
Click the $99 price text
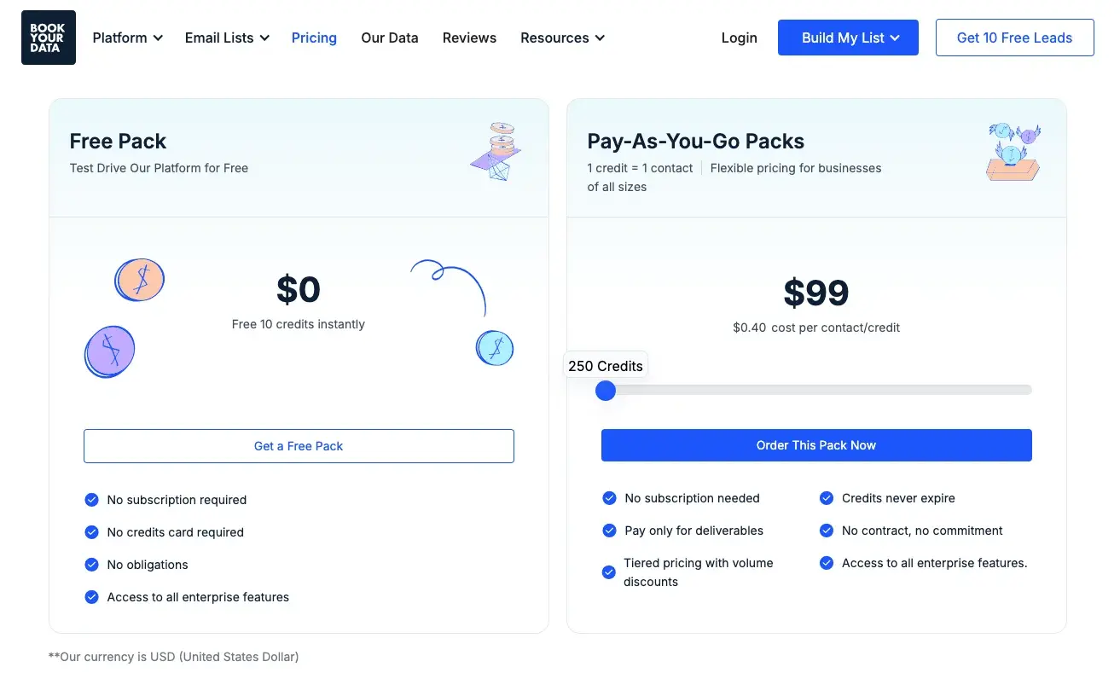[x=816, y=293]
